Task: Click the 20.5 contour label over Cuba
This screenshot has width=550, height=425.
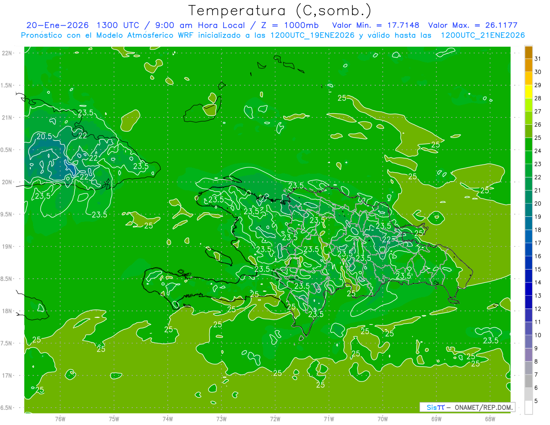Action: pos(44,136)
